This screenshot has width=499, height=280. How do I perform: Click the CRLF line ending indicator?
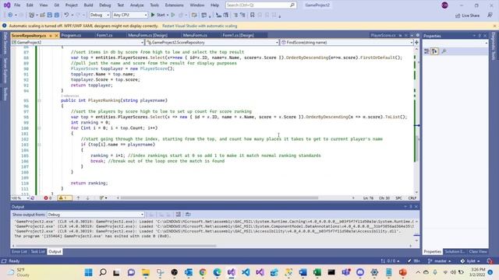pyautogui.click(x=412, y=198)
